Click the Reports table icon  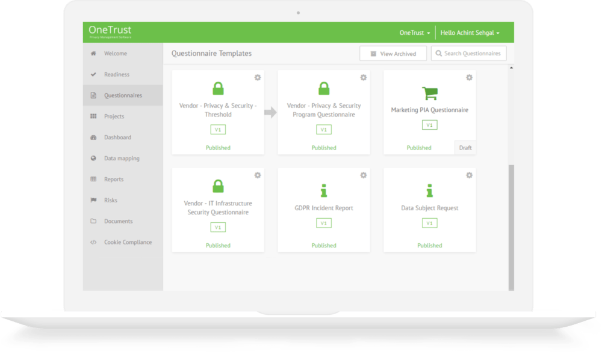point(93,179)
